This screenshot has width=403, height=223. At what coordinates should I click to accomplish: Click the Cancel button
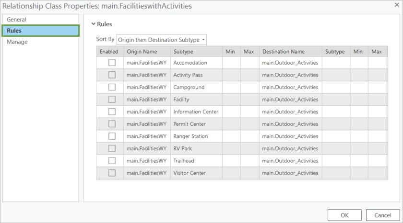[383, 215]
